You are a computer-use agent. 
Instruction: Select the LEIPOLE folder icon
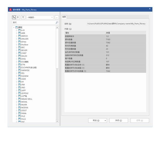(x=20, y=93)
